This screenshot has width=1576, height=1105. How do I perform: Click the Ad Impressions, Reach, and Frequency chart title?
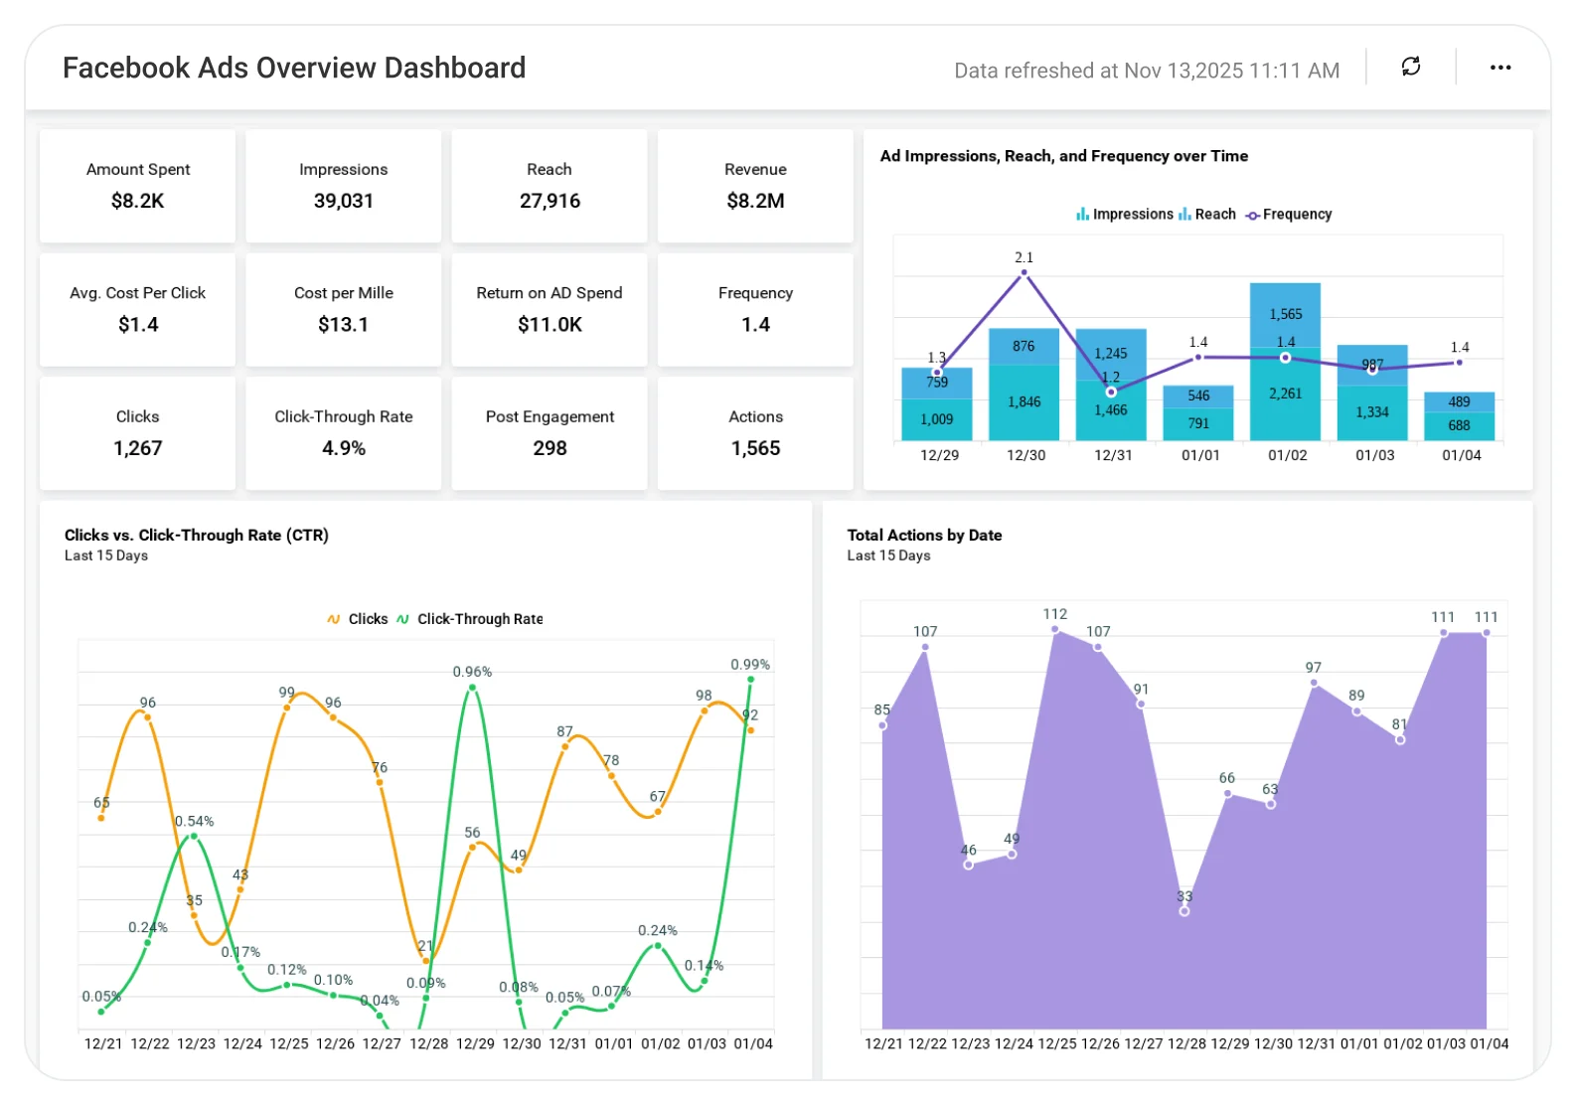tap(1064, 156)
